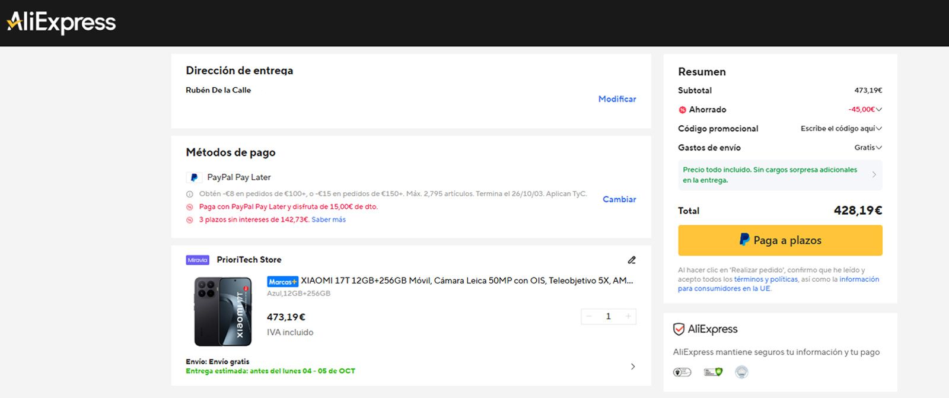Open información para consumidores en la UE link

tap(779, 284)
